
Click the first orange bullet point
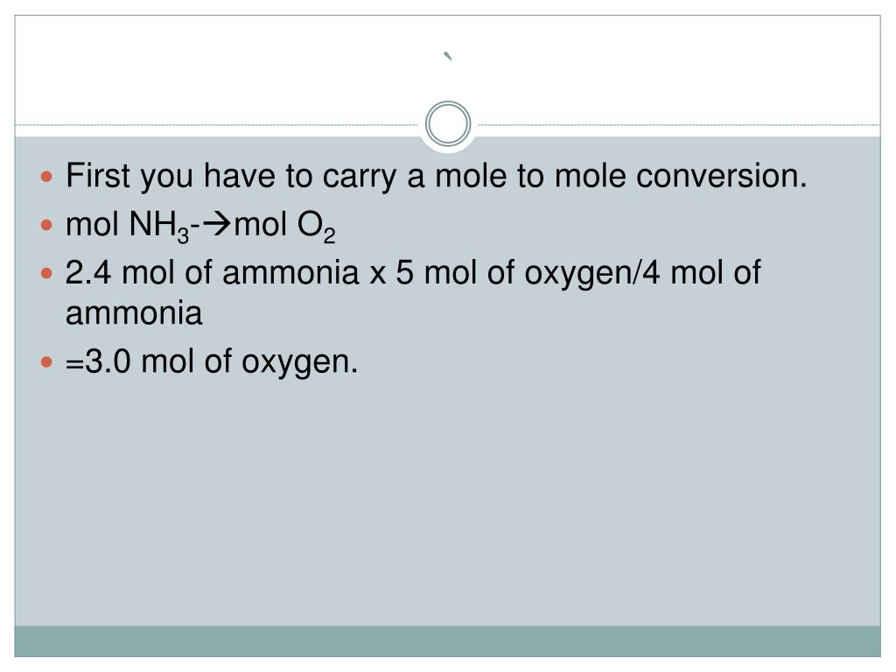47,177
